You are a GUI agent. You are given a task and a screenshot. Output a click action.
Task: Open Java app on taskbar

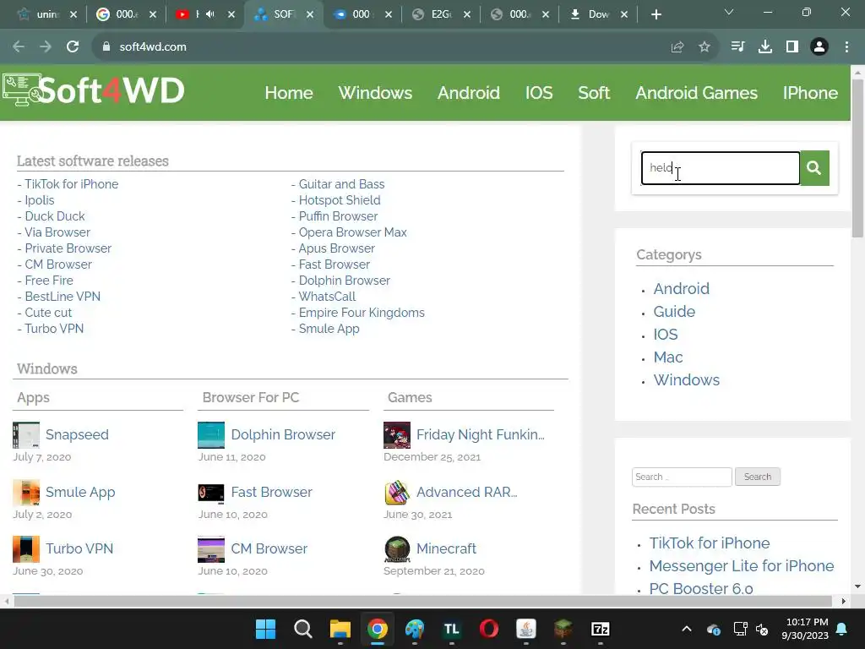(525, 629)
